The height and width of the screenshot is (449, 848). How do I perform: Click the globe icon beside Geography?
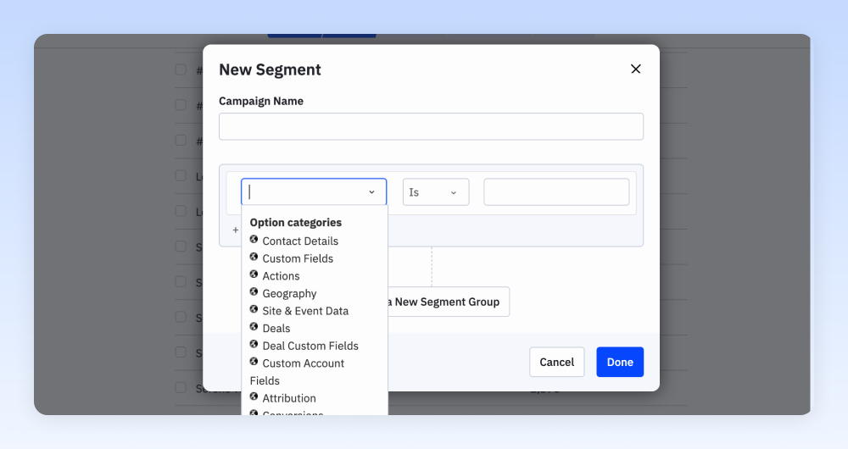254,291
